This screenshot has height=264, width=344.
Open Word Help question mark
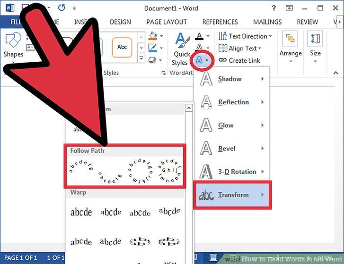(x=274, y=8)
